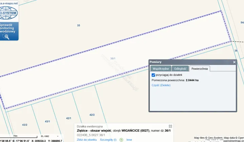Click Czyść (Delete) link

tap(161, 85)
